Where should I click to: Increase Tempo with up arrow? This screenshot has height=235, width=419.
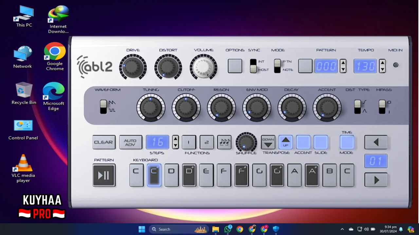click(x=382, y=63)
